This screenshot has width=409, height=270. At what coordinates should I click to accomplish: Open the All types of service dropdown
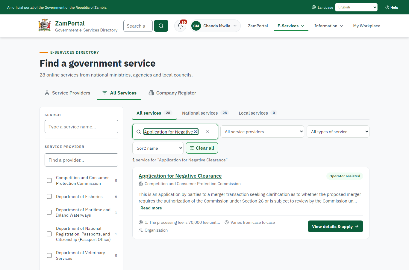[338, 132]
